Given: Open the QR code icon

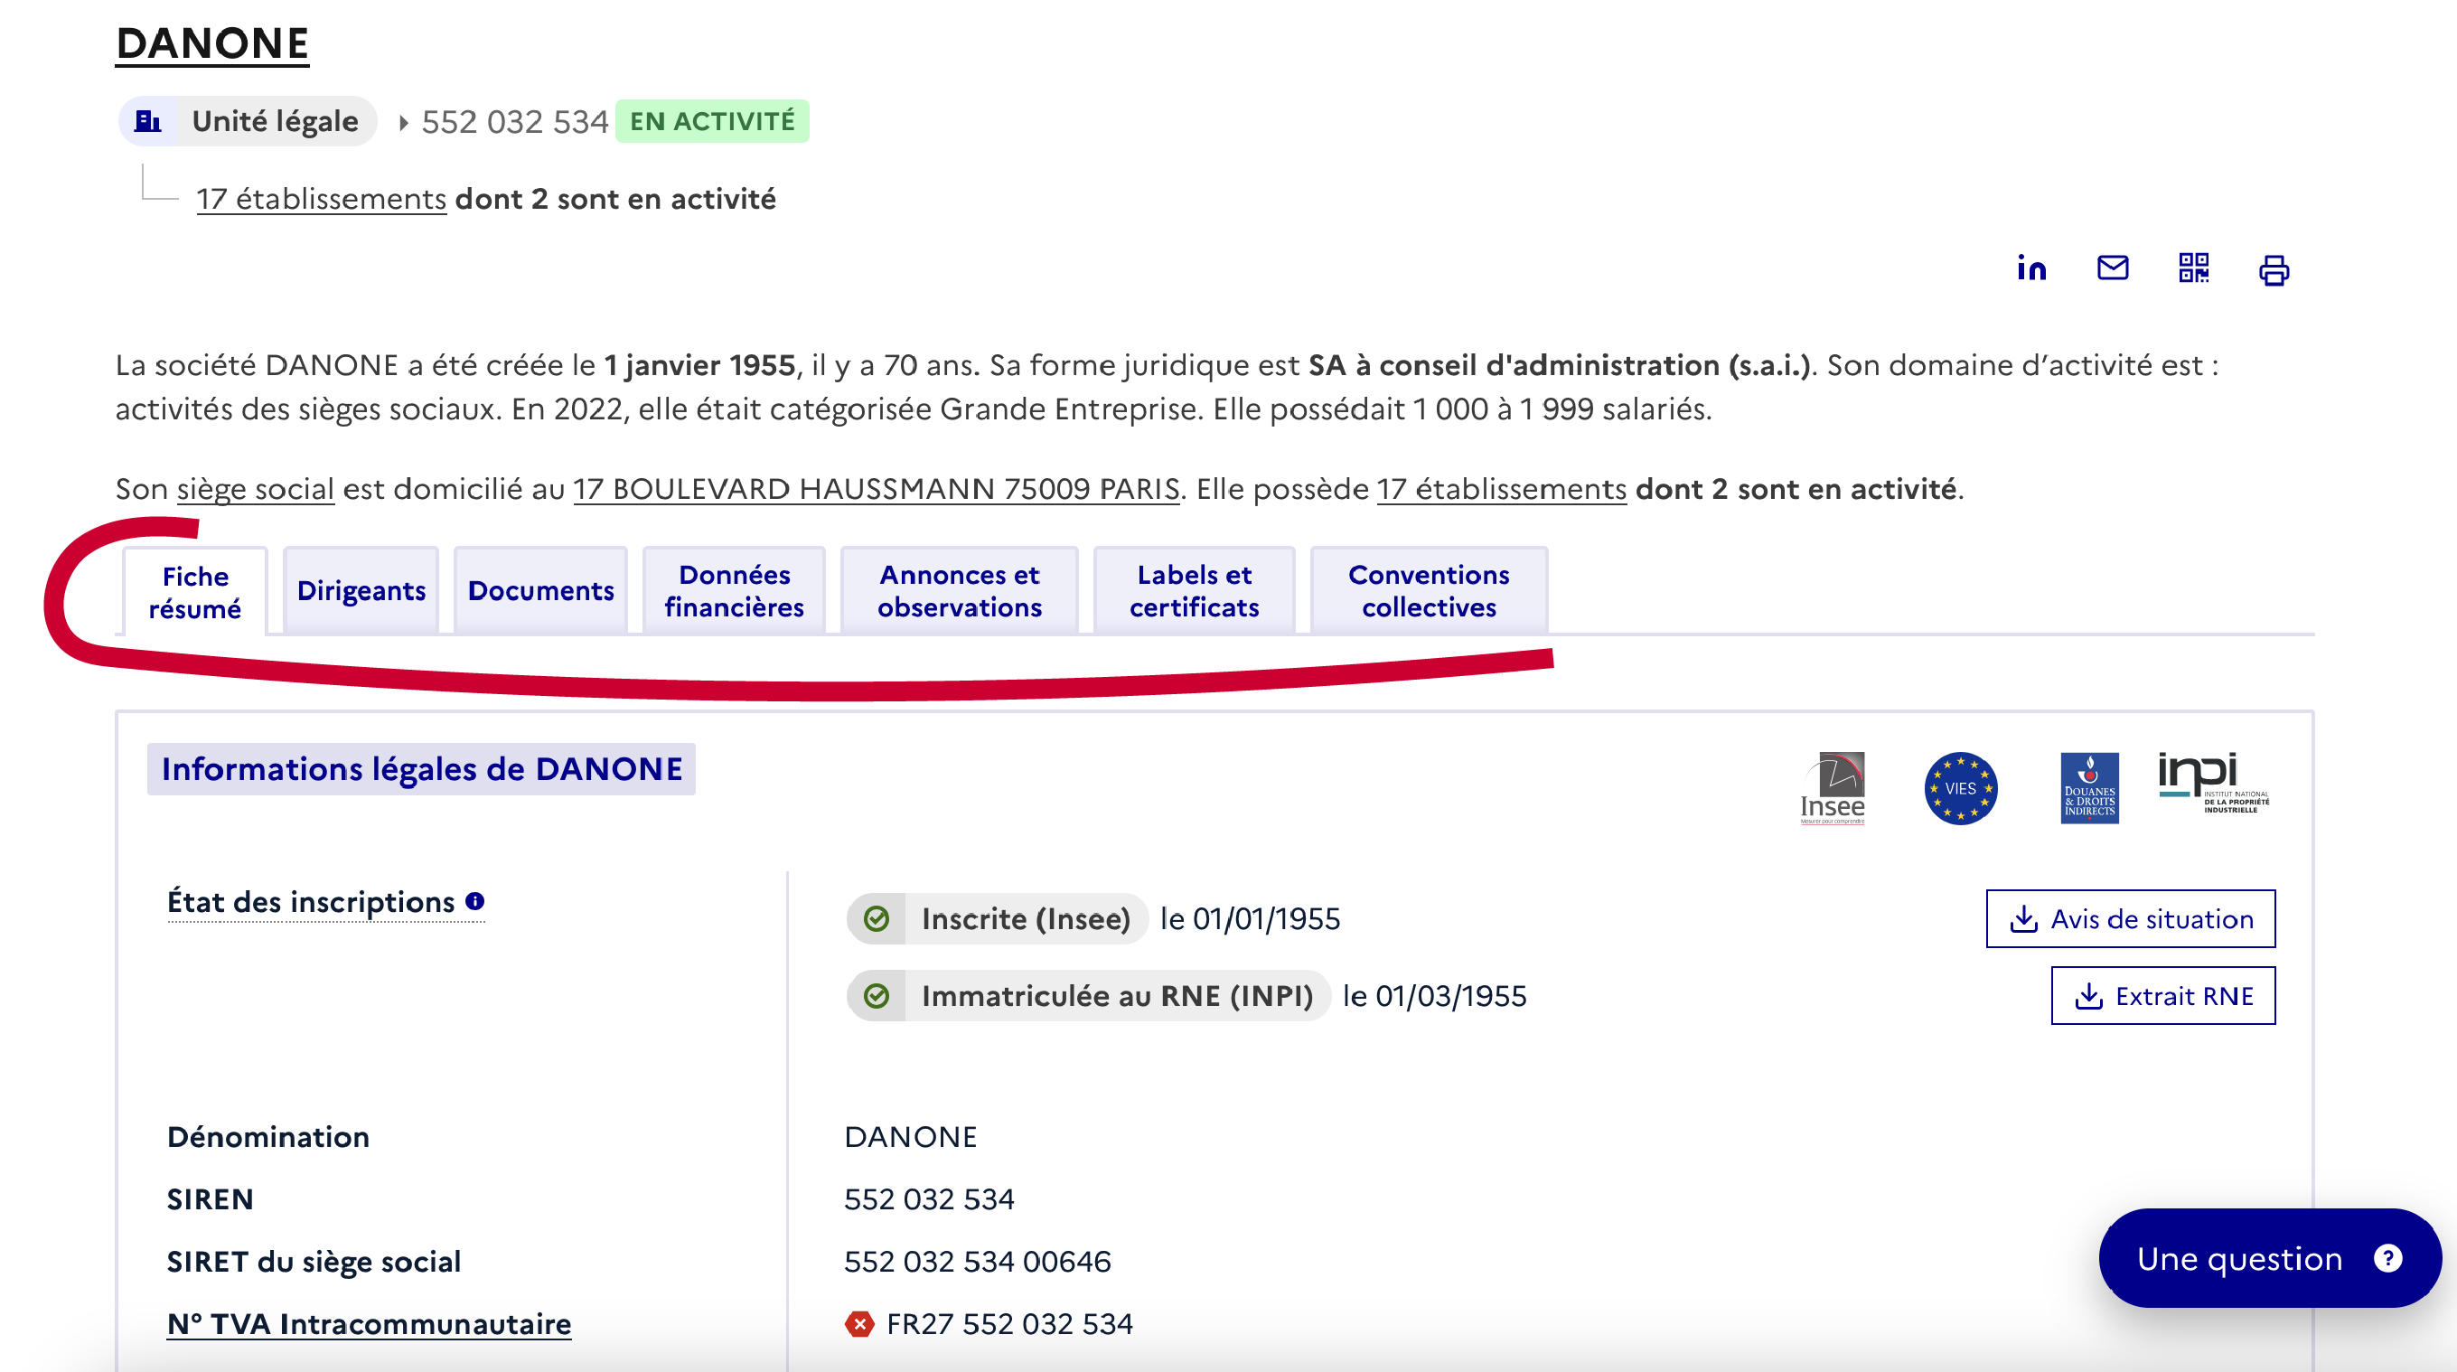Looking at the screenshot, I should tap(2193, 268).
